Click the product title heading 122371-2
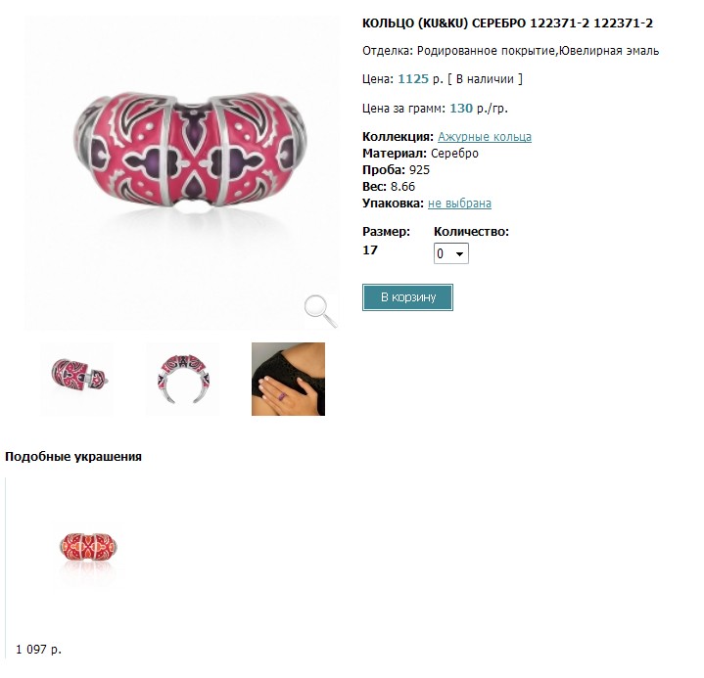This screenshot has height=678, width=704. coord(507,23)
